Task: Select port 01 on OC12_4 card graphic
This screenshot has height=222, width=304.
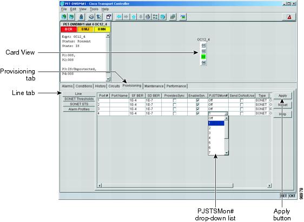Action: click(203, 45)
